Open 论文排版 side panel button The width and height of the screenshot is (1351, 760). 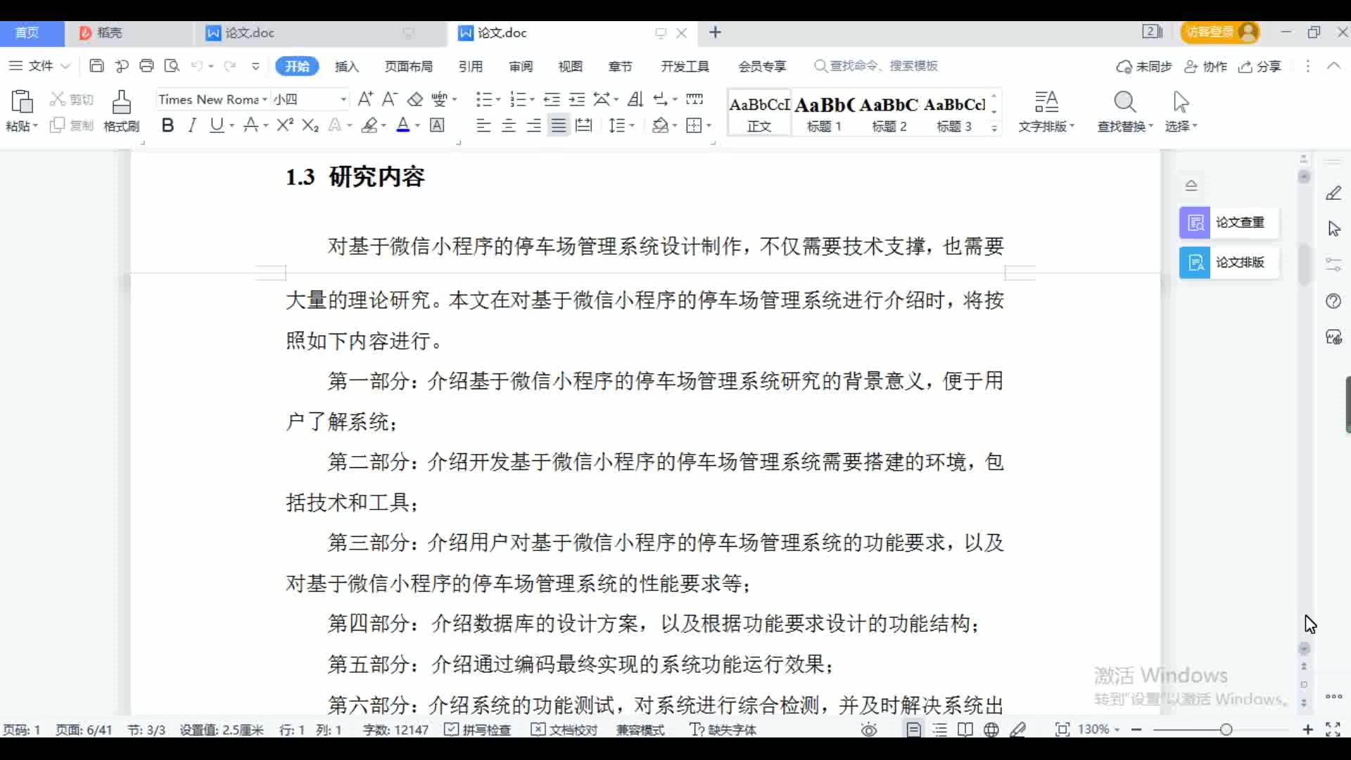(x=1229, y=262)
